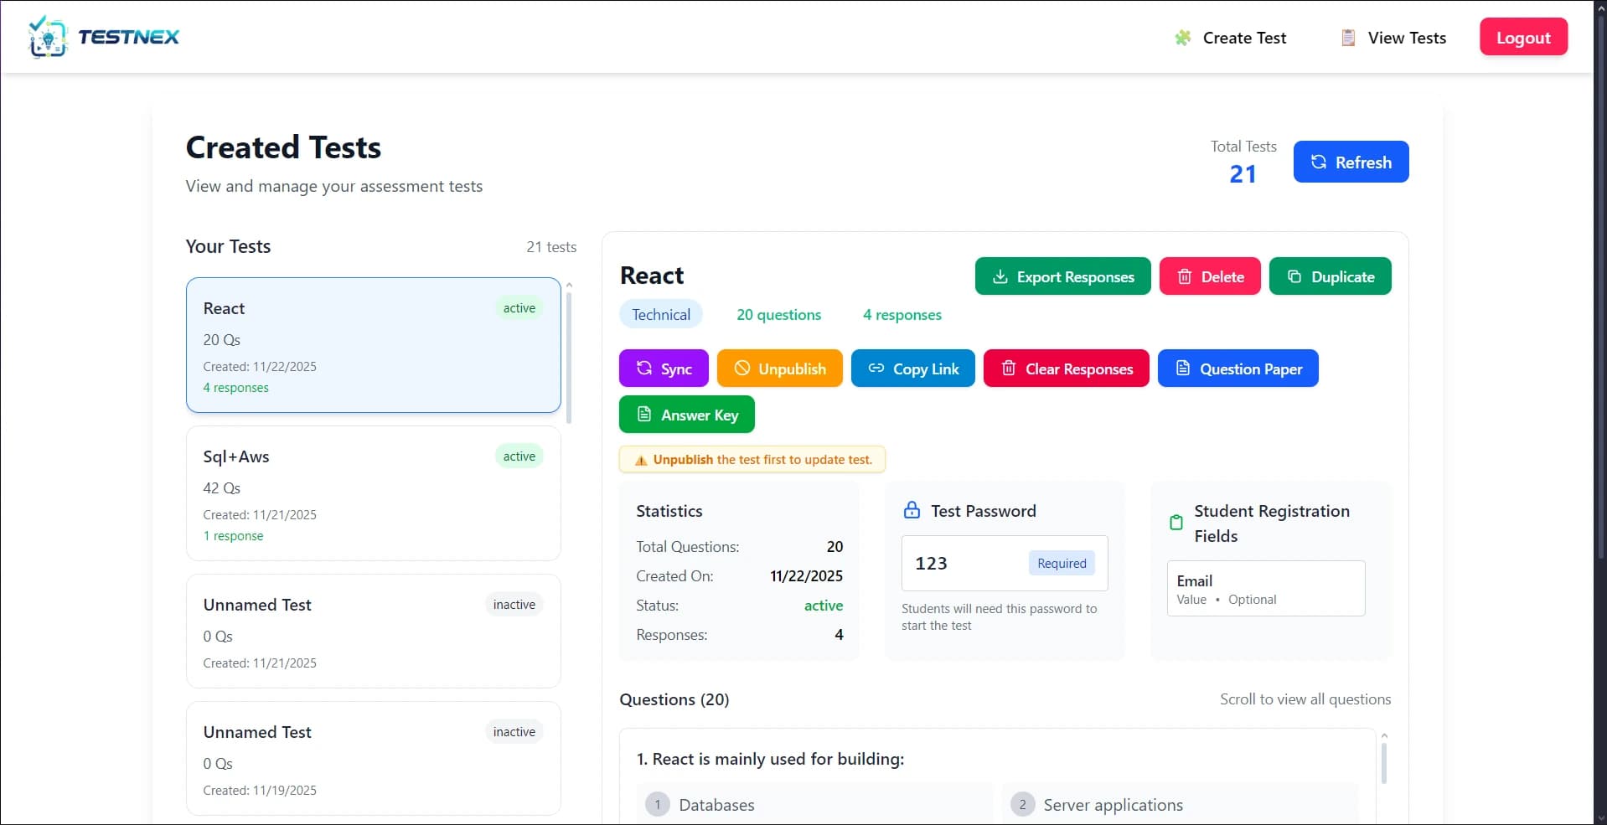
Task: Select the Export Responses download icon
Action: (x=1000, y=276)
